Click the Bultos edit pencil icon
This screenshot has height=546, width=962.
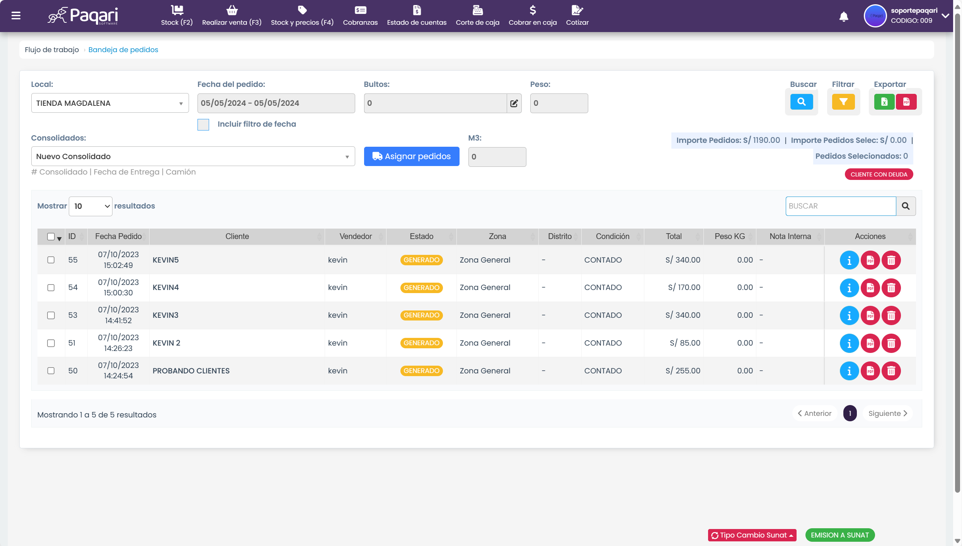click(x=514, y=103)
